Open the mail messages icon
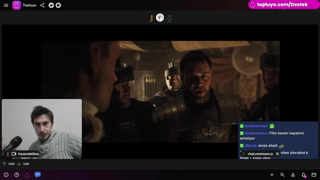The width and height of the screenshot is (320, 180). 314,175
